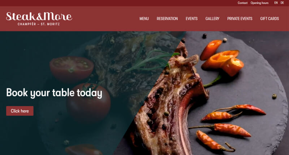Open the GIFT CARDS page
This screenshot has width=289, height=155.
(x=269, y=19)
